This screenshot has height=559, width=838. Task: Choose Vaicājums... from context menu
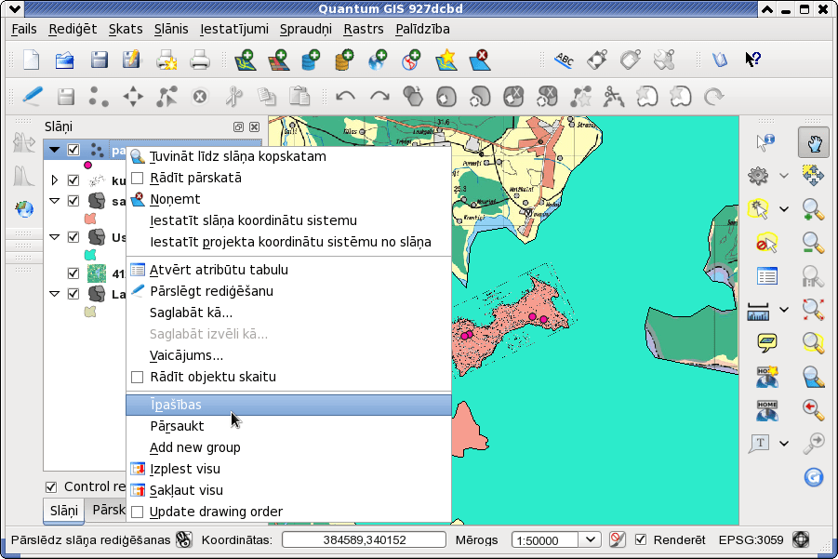[x=288, y=355]
